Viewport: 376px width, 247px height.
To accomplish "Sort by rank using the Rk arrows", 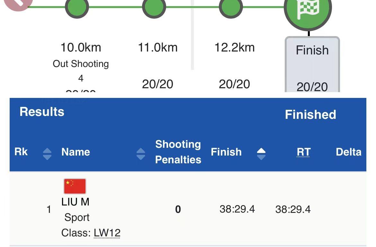I will [47, 154].
